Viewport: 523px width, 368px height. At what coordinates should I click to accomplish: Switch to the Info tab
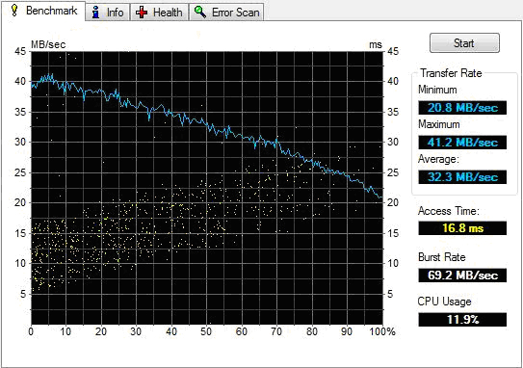pyautogui.click(x=108, y=13)
